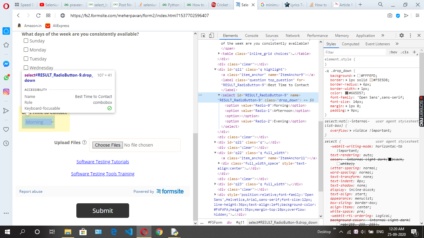This screenshot has height=238, width=424.
Task: Open DevTools customize kebab menu
Action: [410, 36]
